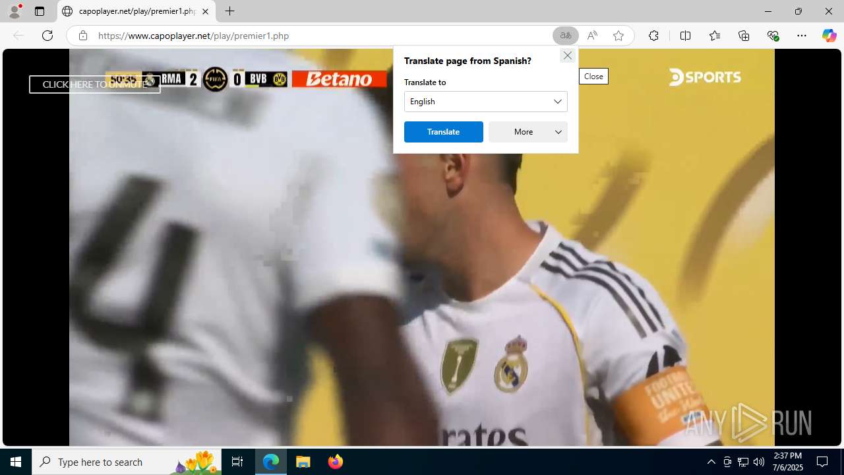This screenshot has height=475, width=844.
Task: Open the Extensions icon
Action: (x=653, y=36)
